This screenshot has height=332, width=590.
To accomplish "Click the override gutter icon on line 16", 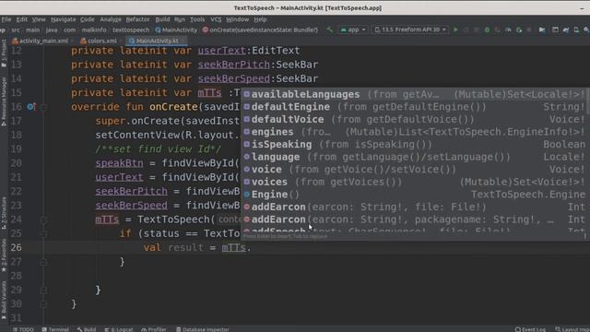I will pos(31,107).
